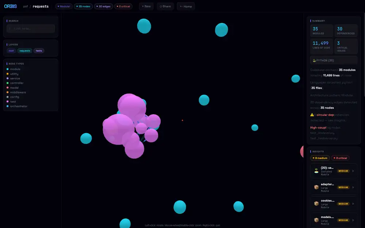Click the MEDIUM badge on cookies insight
365x228 pixels.
pos(343,204)
